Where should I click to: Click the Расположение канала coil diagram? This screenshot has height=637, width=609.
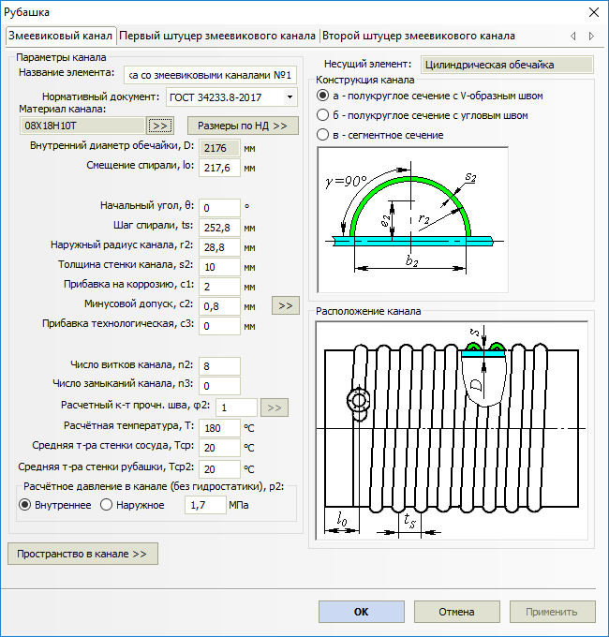[x=452, y=431]
